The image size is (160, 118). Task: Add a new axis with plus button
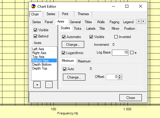(x=37, y=84)
